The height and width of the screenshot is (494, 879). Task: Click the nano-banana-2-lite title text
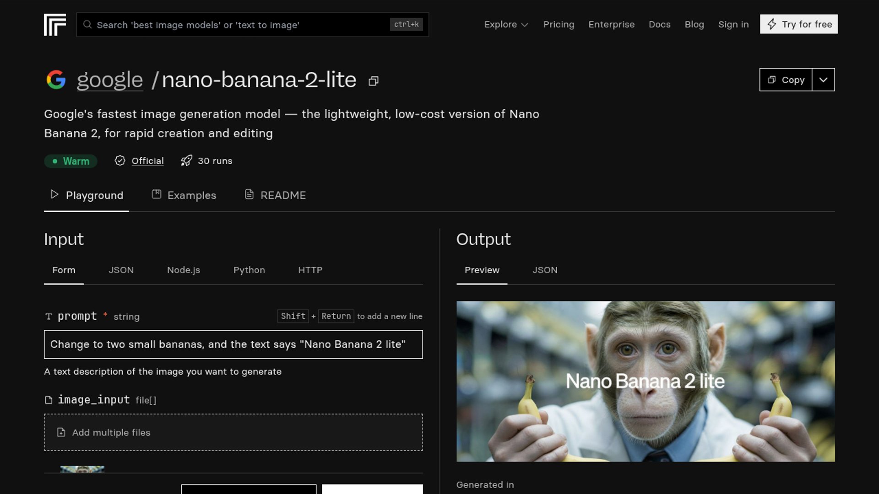[x=259, y=80]
